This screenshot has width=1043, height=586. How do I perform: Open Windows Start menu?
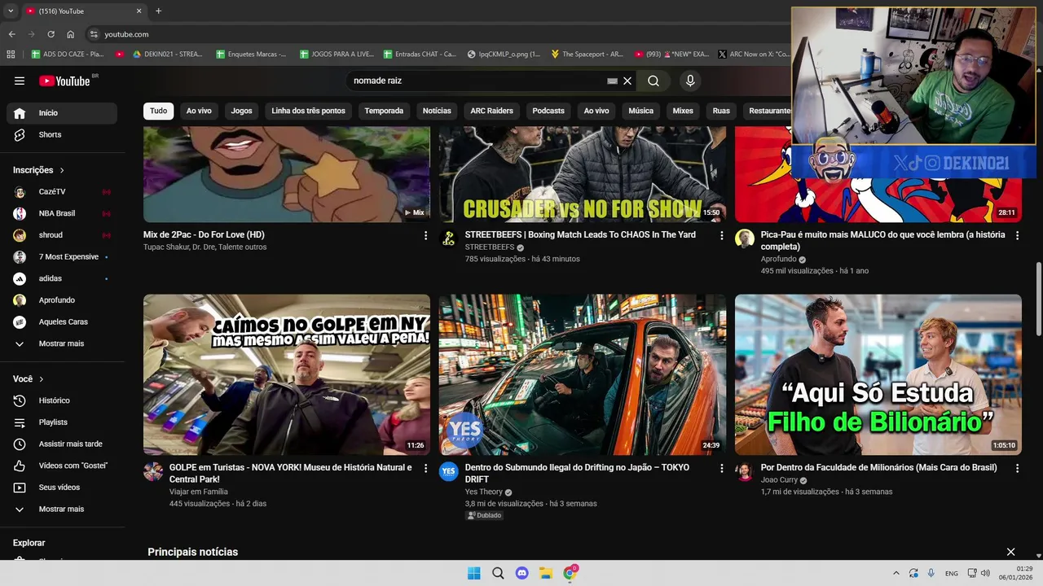pos(473,573)
